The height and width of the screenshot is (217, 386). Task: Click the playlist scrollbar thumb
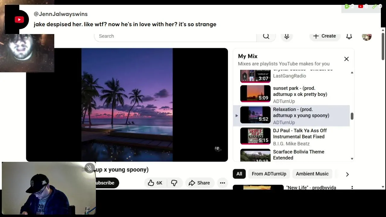coord(352,116)
